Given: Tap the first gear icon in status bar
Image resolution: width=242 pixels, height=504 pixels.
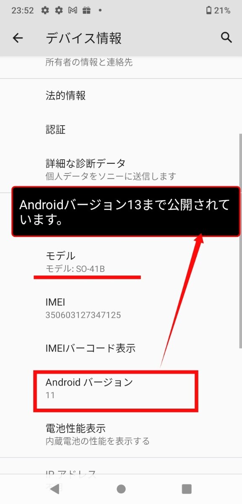Looking at the screenshot, I should 45,10.
